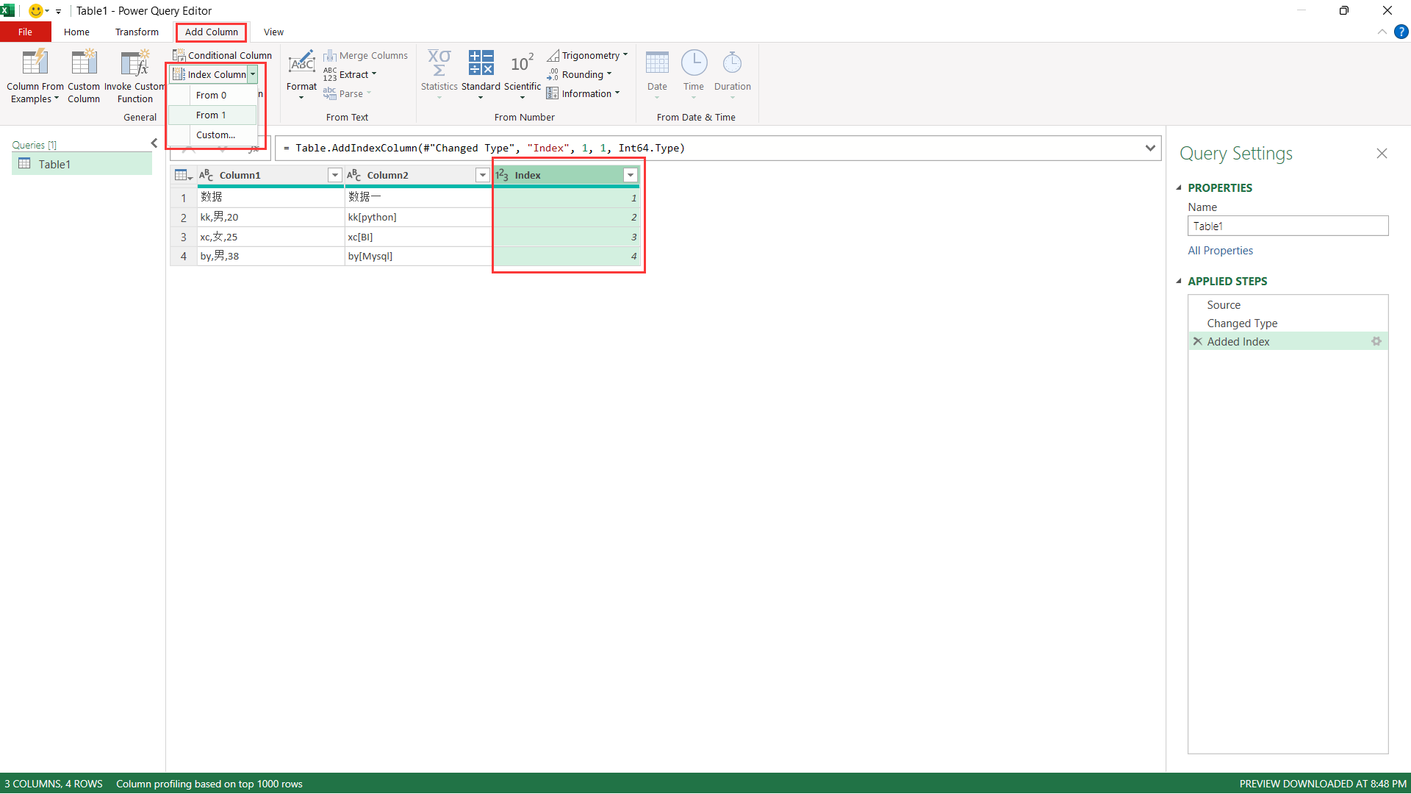Open the Format text menu icon

[301, 63]
